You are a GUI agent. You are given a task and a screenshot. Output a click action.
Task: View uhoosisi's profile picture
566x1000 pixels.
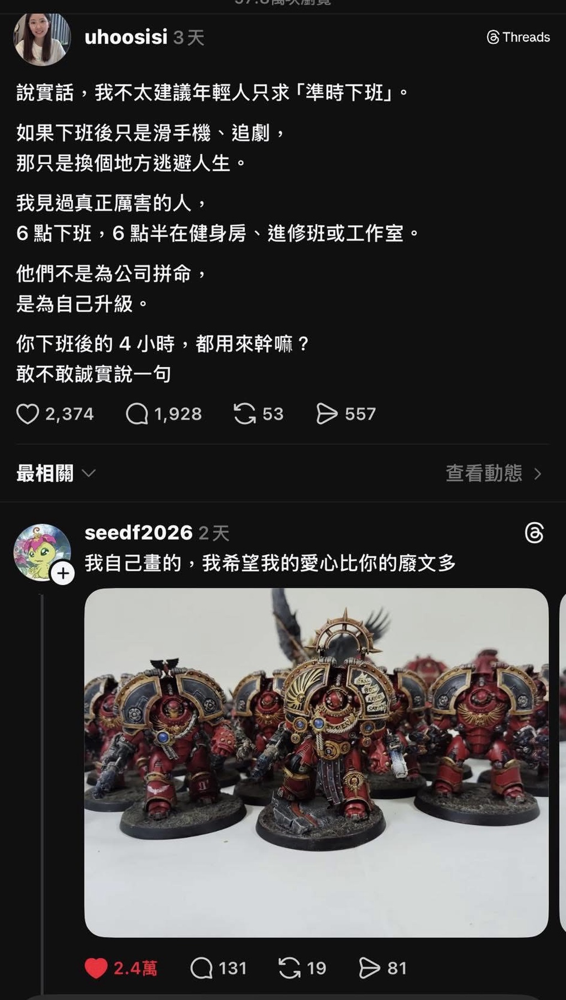click(42, 39)
